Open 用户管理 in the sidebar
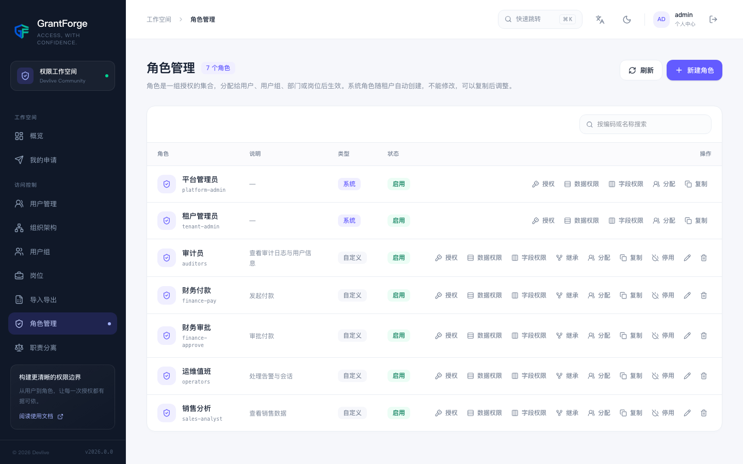The image size is (743, 464). click(62, 204)
